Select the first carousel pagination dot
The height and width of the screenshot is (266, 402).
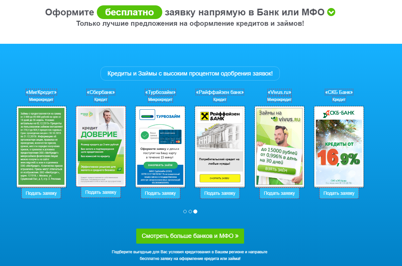coord(185,212)
